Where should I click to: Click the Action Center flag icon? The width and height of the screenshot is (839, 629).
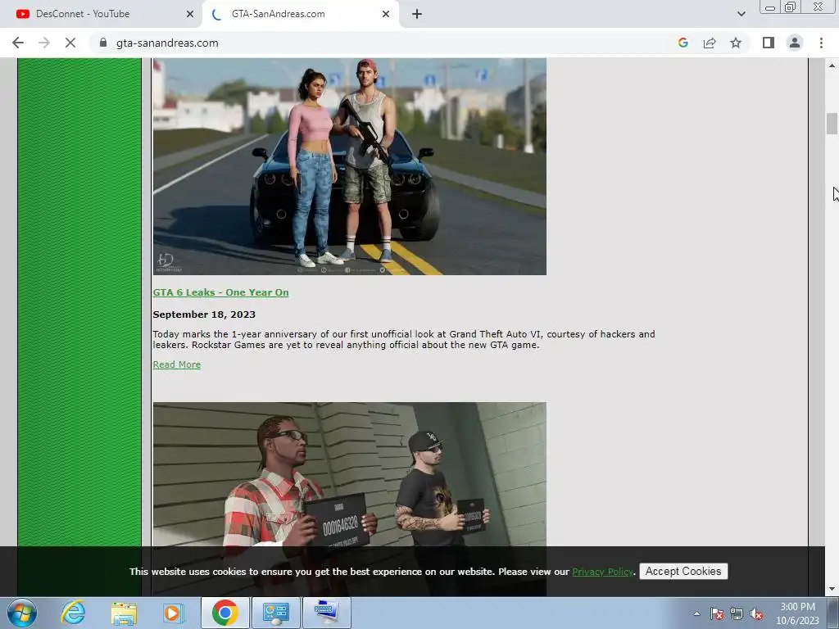(x=716, y=613)
